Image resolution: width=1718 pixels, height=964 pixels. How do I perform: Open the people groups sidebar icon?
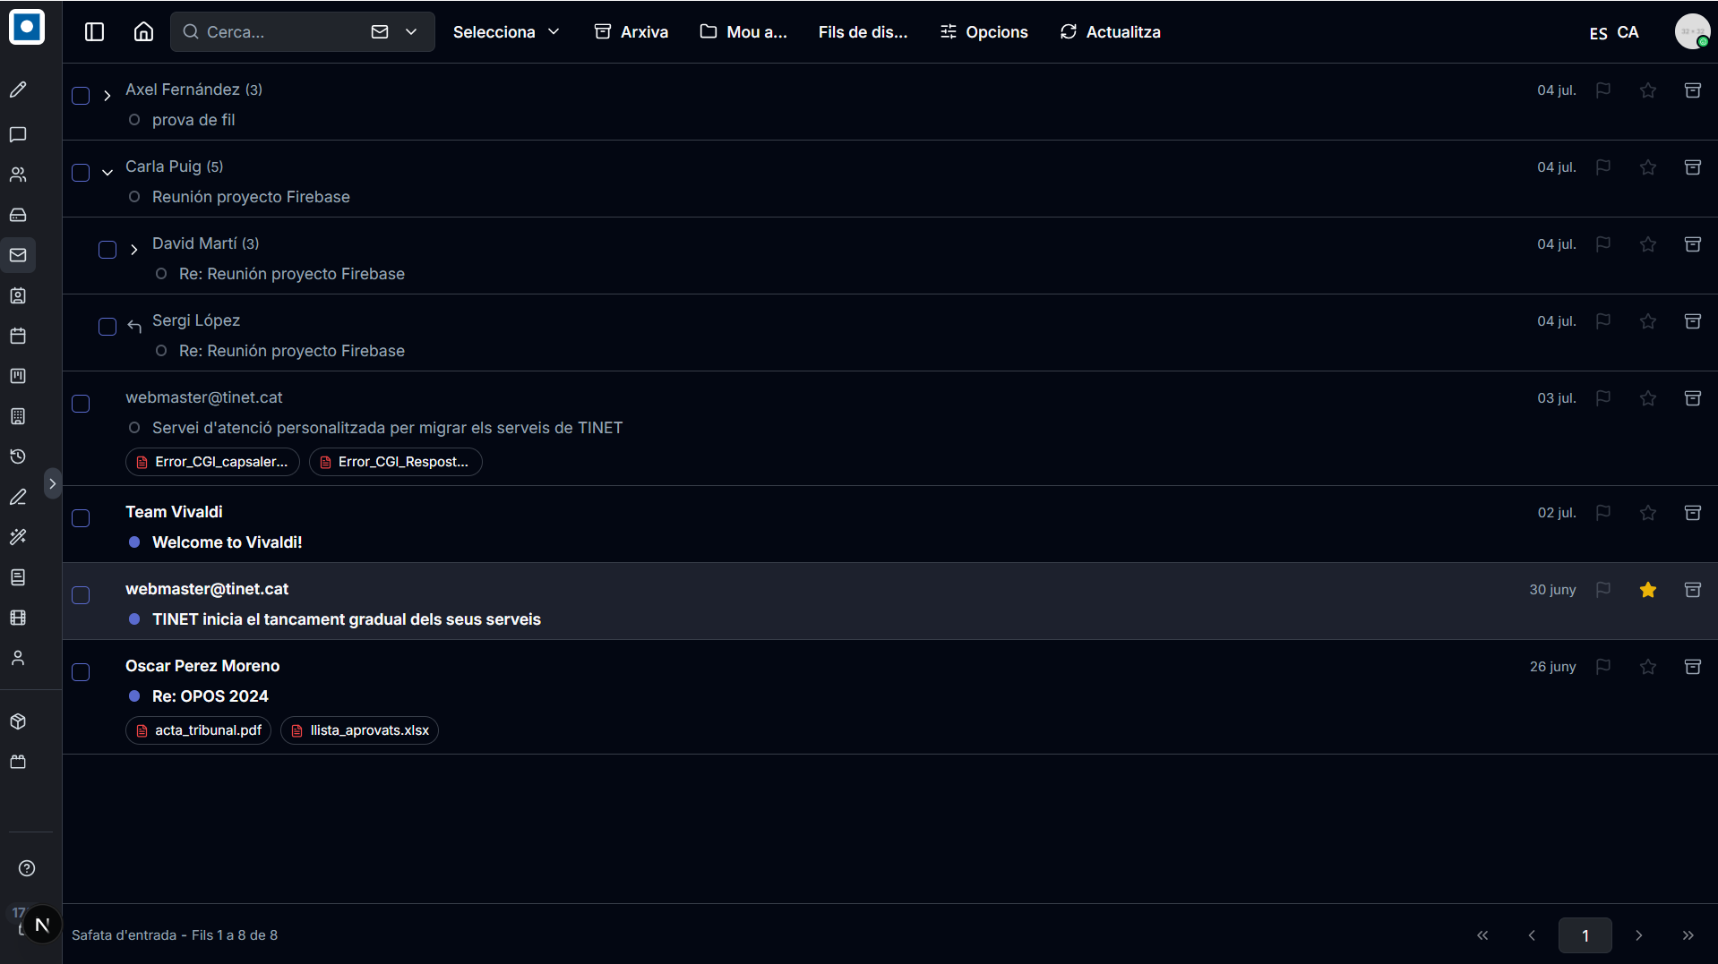(18, 175)
